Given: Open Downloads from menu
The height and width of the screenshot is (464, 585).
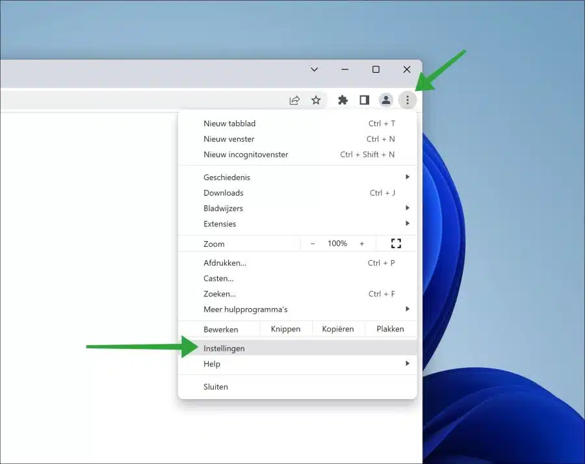Looking at the screenshot, I should 297,193.
